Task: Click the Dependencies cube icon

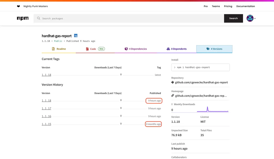Action: (x=126, y=49)
